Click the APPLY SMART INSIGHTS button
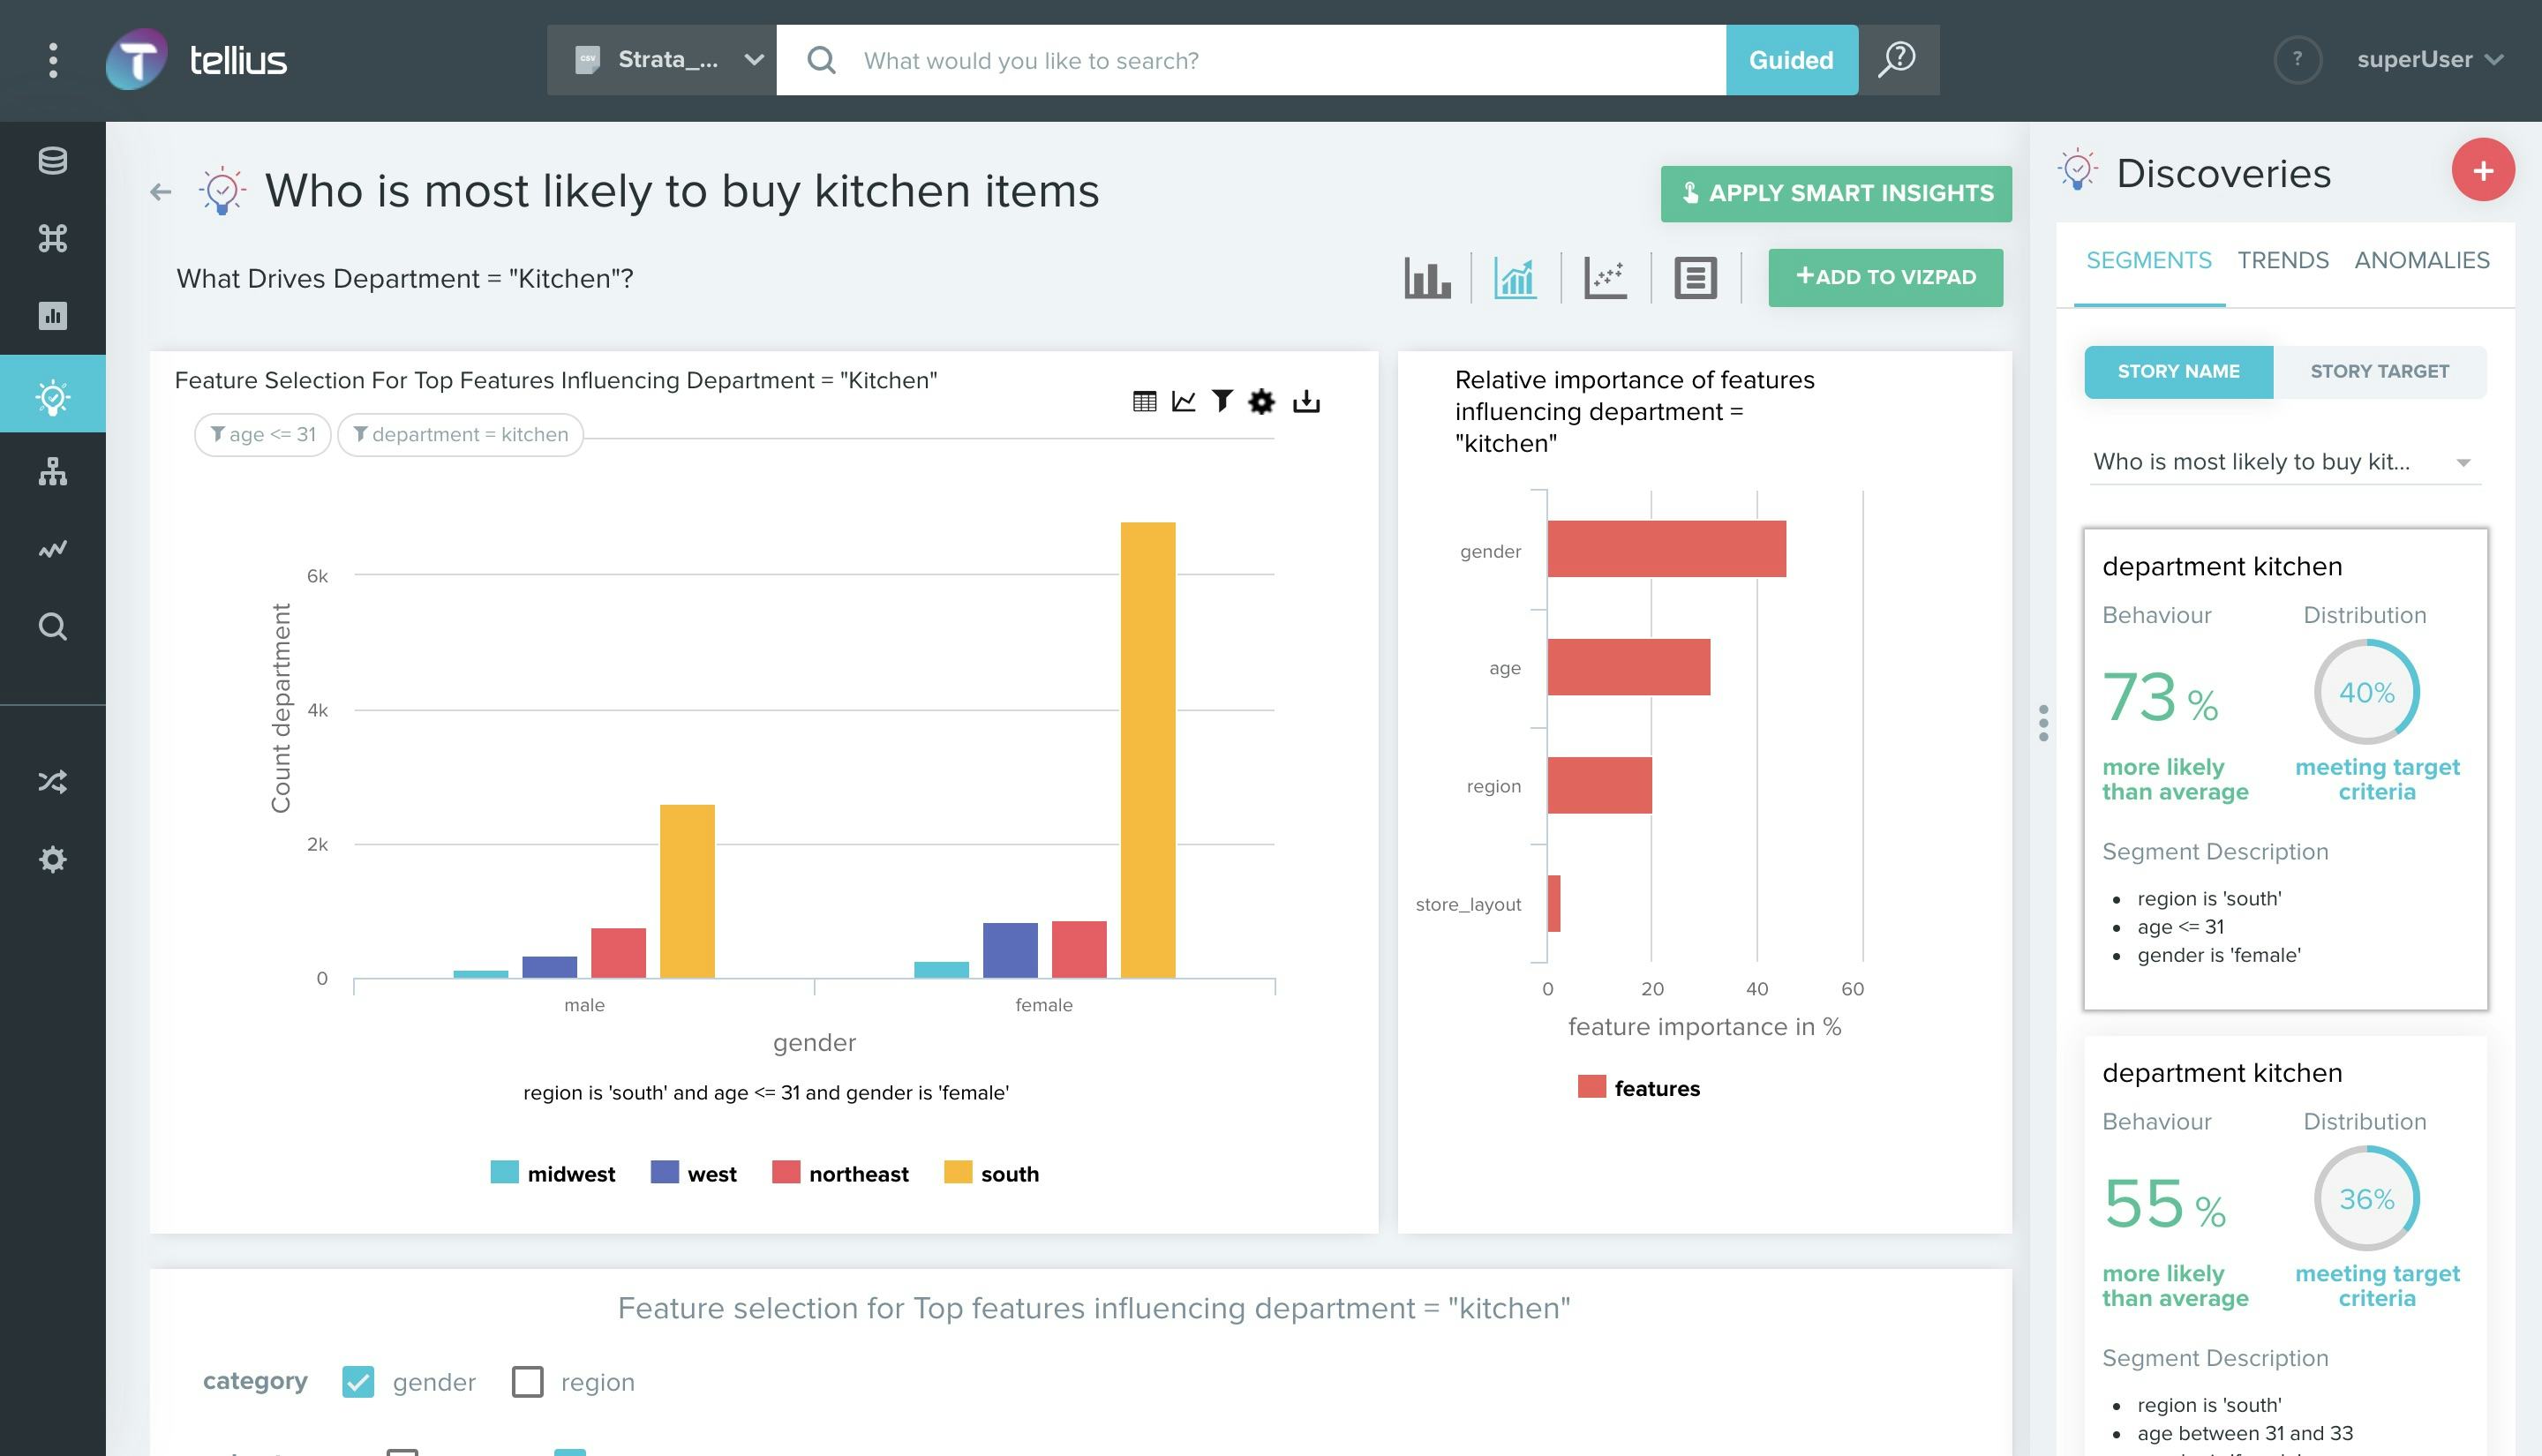This screenshot has width=2542, height=1456. (1836, 193)
